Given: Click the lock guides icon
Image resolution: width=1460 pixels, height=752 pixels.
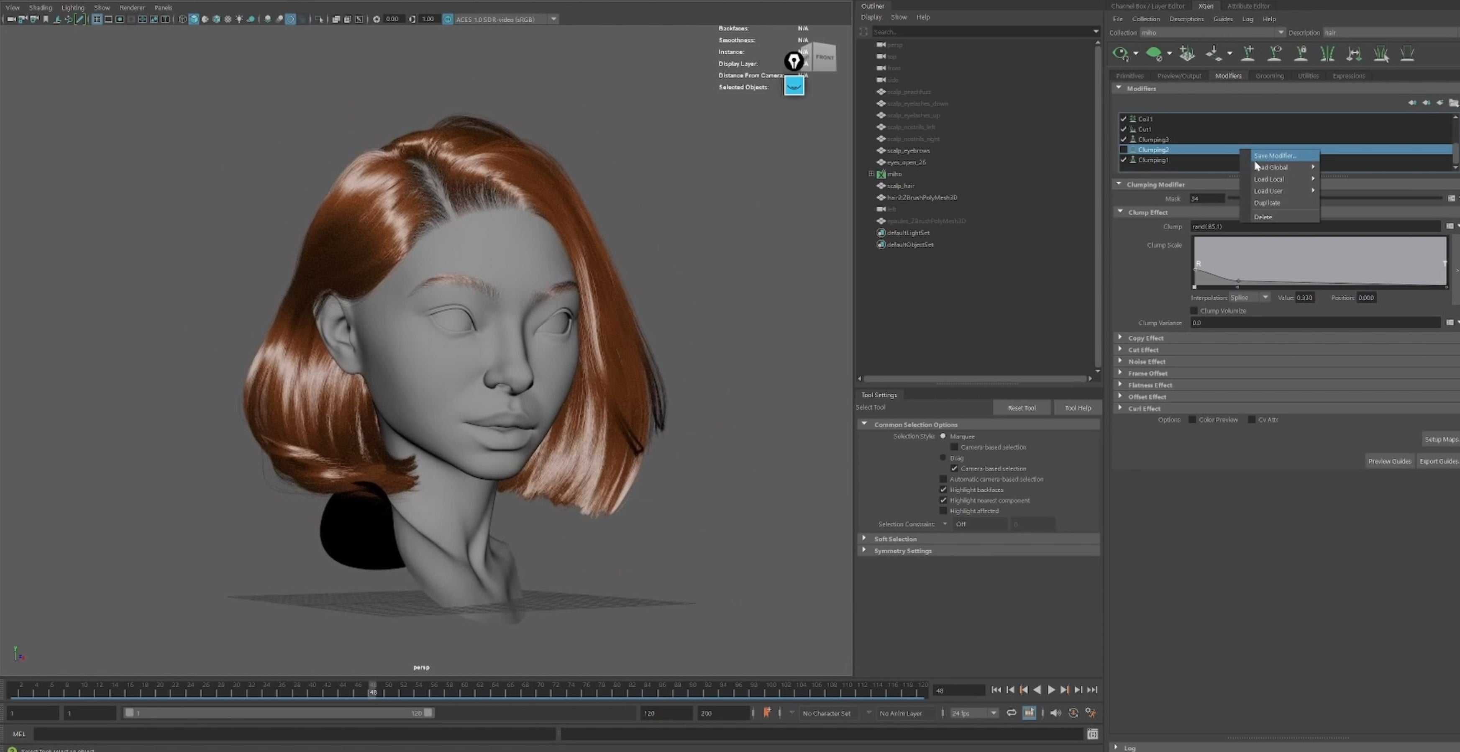Looking at the screenshot, I should point(1301,54).
